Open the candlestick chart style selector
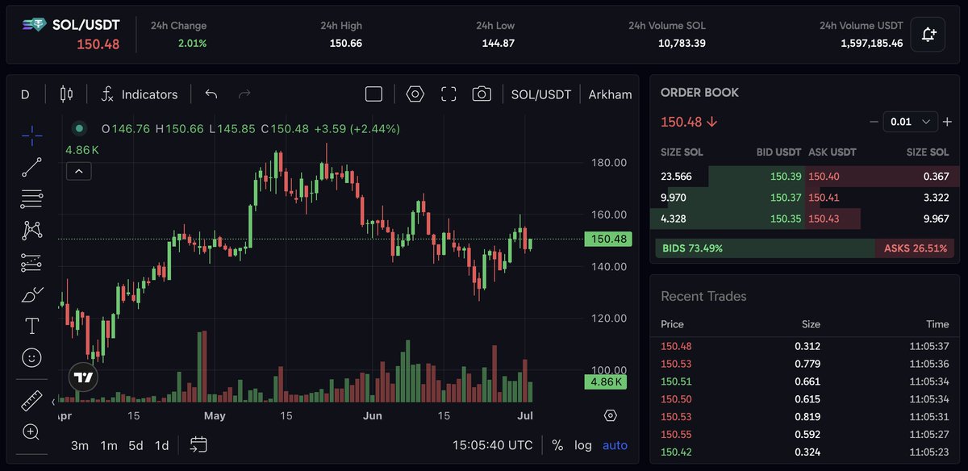This screenshot has height=471, width=968. (66, 94)
